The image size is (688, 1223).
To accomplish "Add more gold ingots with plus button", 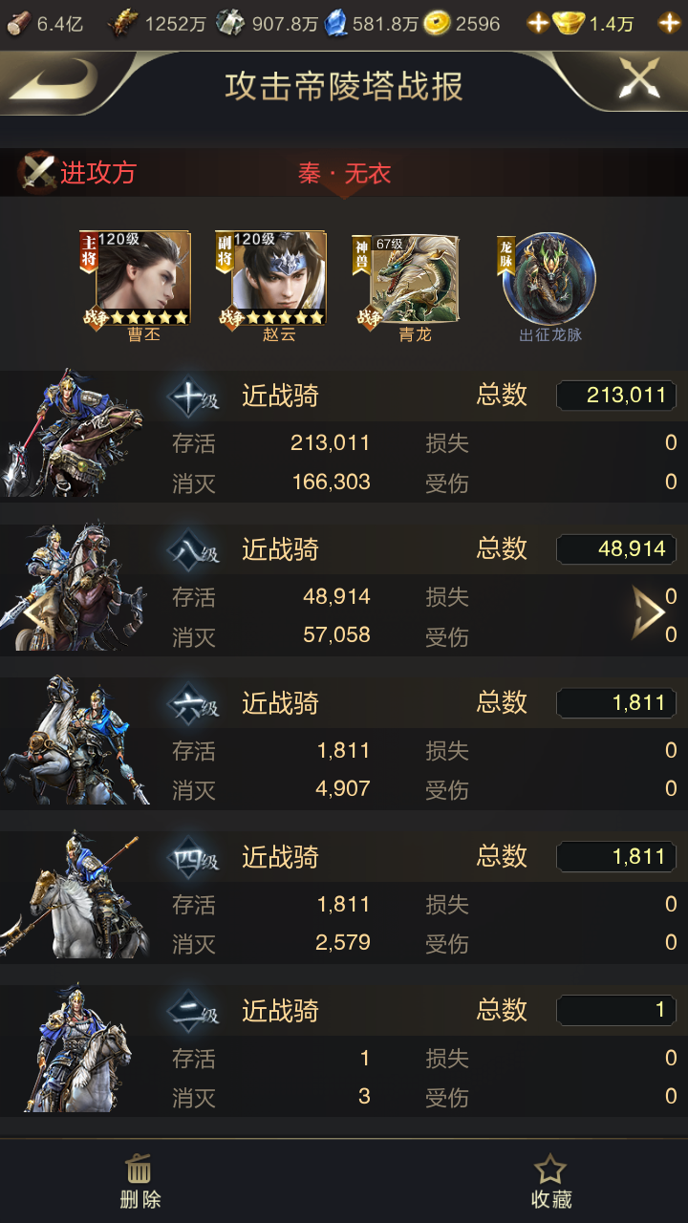I will coord(670,23).
